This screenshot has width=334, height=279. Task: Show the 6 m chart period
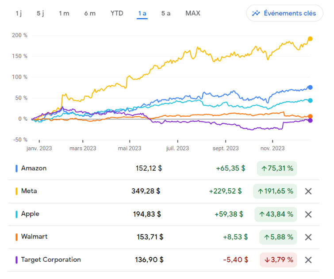click(x=90, y=13)
